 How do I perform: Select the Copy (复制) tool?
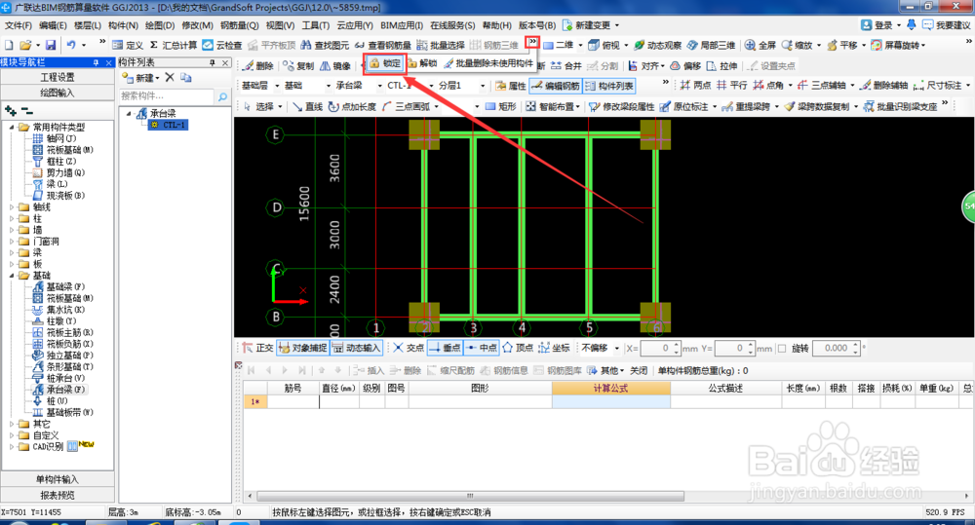click(298, 66)
